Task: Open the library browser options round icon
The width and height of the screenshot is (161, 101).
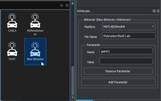Action: pyautogui.click(x=62, y=5)
